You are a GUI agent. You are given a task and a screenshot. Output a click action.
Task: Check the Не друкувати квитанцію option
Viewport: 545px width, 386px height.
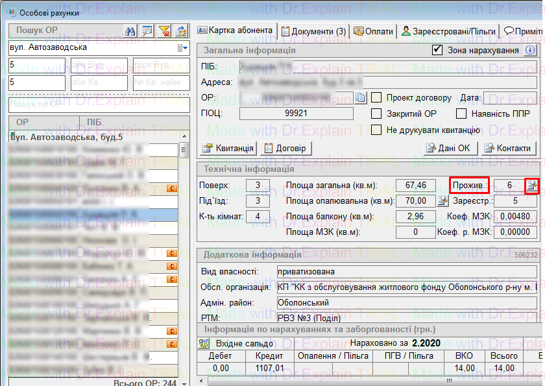376,130
